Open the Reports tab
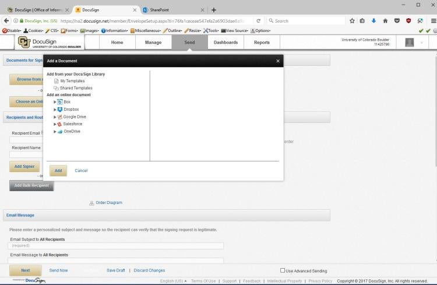Screen dimensions: 437x285 pyautogui.click(x=262, y=43)
